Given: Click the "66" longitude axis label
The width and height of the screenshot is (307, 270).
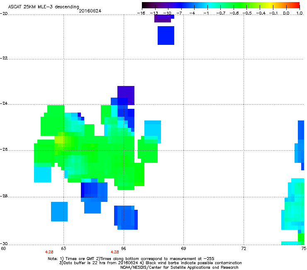Looking at the screenshot, I should tap(124, 248).
